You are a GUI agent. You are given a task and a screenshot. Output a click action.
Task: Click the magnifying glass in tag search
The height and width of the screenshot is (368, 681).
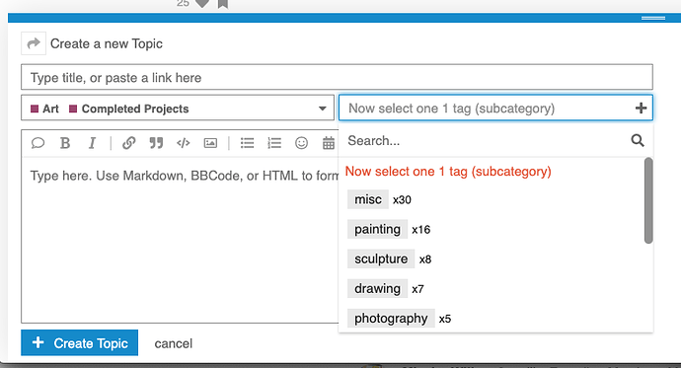[x=638, y=140]
